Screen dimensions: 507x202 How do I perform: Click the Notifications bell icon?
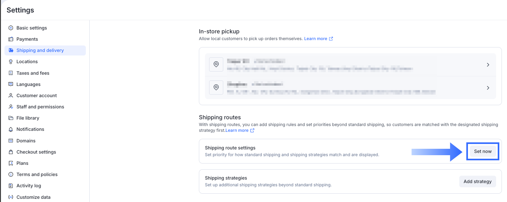[x=11, y=129]
